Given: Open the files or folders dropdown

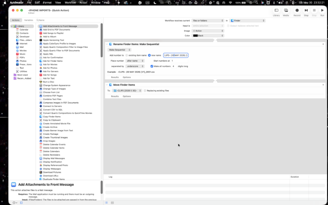Looking at the screenshot, I should [x=208, y=21].
